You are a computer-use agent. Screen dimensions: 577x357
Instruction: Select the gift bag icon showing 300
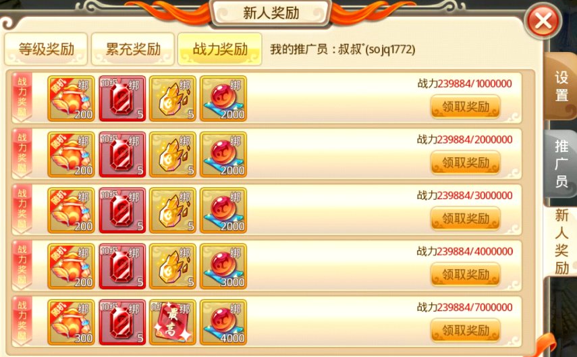[x=71, y=323]
